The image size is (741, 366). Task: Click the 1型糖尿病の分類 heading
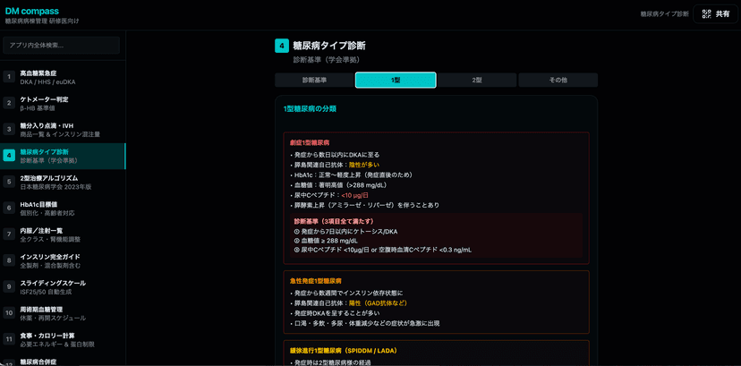(310, 108)
